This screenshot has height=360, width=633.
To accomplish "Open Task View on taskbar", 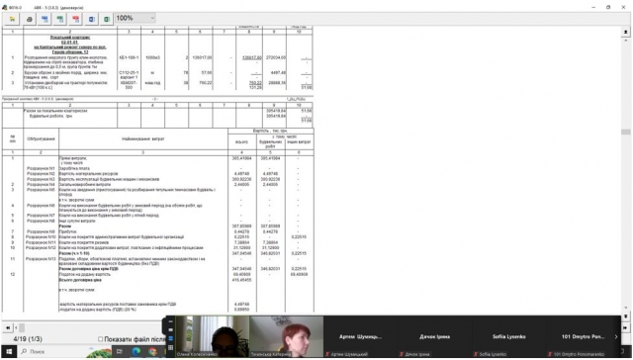I will point(120,351).
